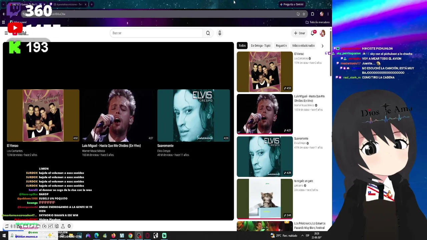Open the YouTube account avatar menu

323,33
